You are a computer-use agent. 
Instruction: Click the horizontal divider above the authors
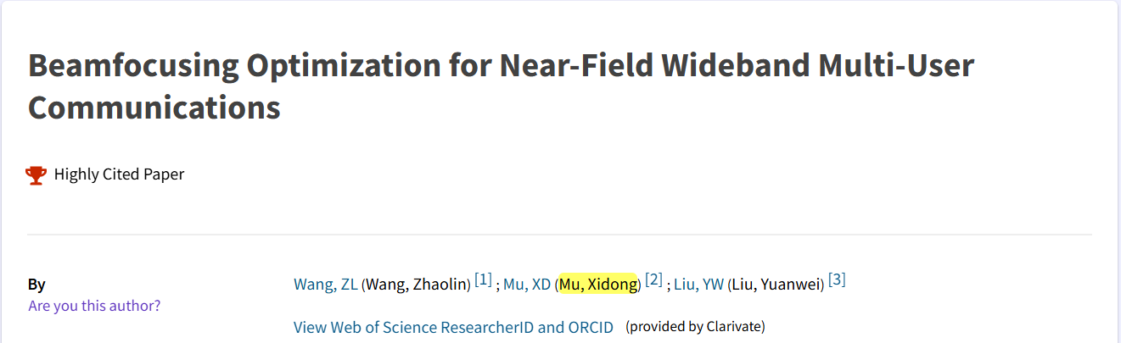[x=559, y=235]
